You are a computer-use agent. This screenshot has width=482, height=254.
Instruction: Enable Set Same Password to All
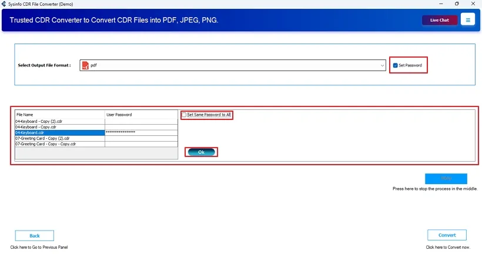click(185, 115)
